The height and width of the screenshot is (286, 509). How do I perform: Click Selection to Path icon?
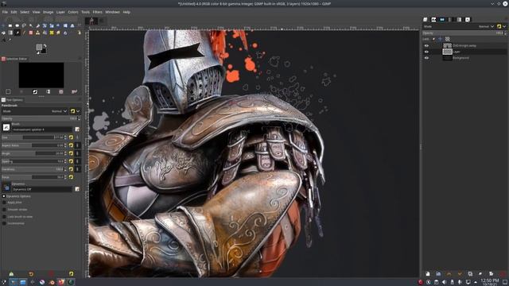[61, 92]
